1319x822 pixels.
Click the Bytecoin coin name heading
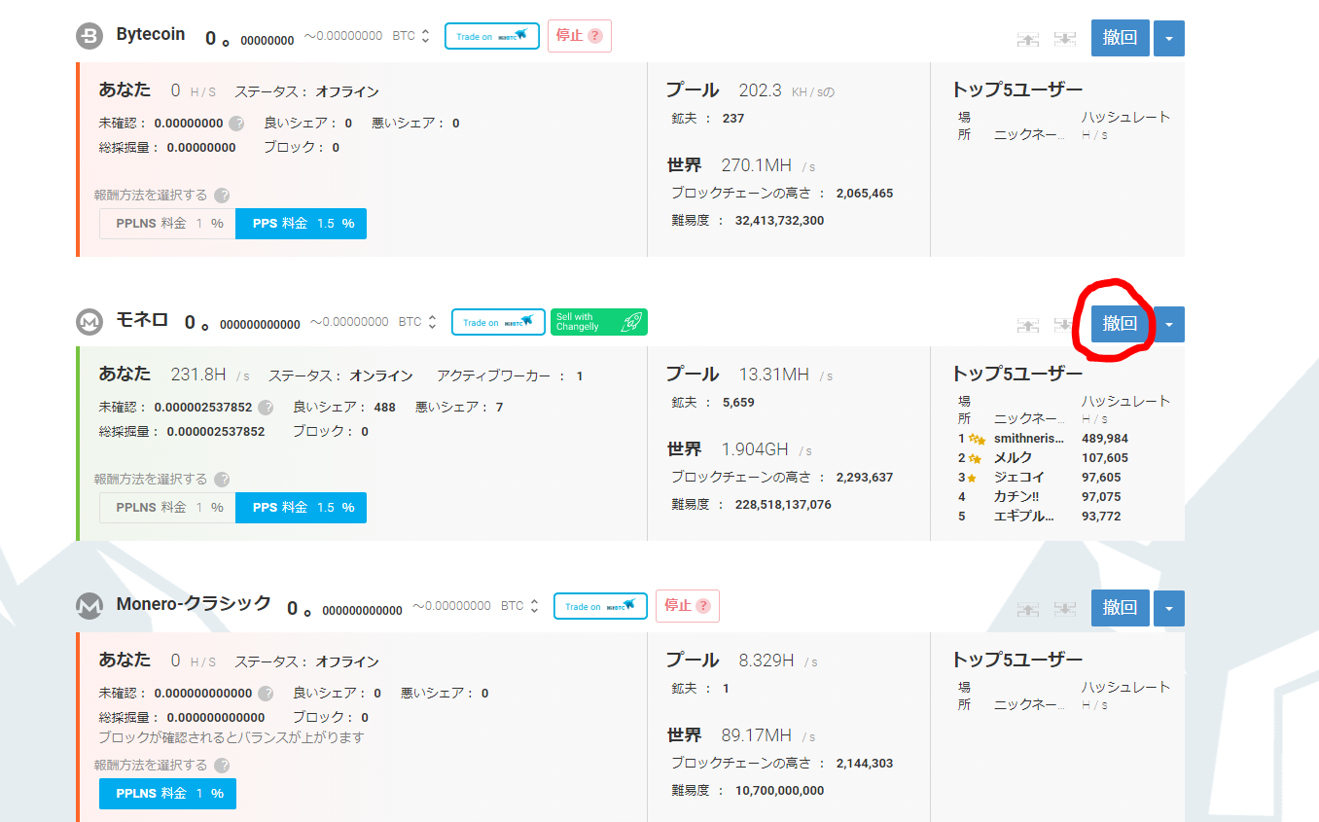tap(151, 34)
